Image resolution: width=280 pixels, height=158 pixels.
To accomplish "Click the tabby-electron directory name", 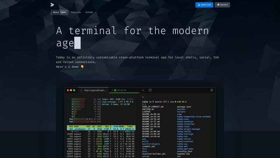I will click(x=185, y=122).
